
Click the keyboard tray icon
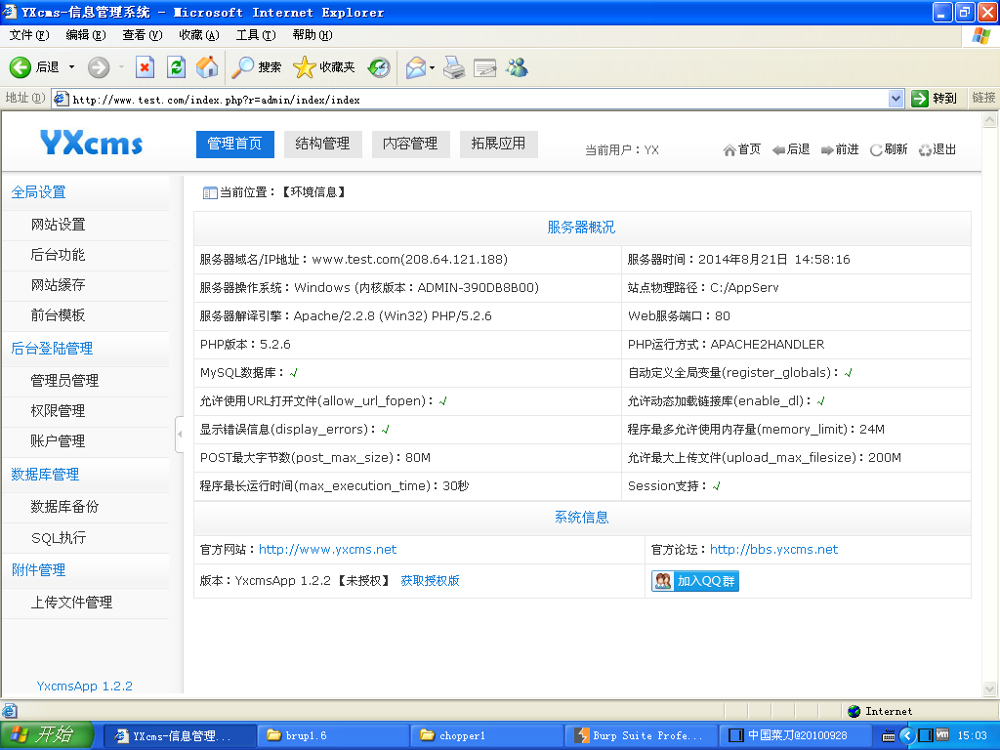(888, 736)
